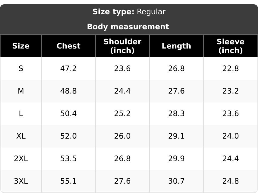Click length value 28.3 in L row

(x=176, y=114)
